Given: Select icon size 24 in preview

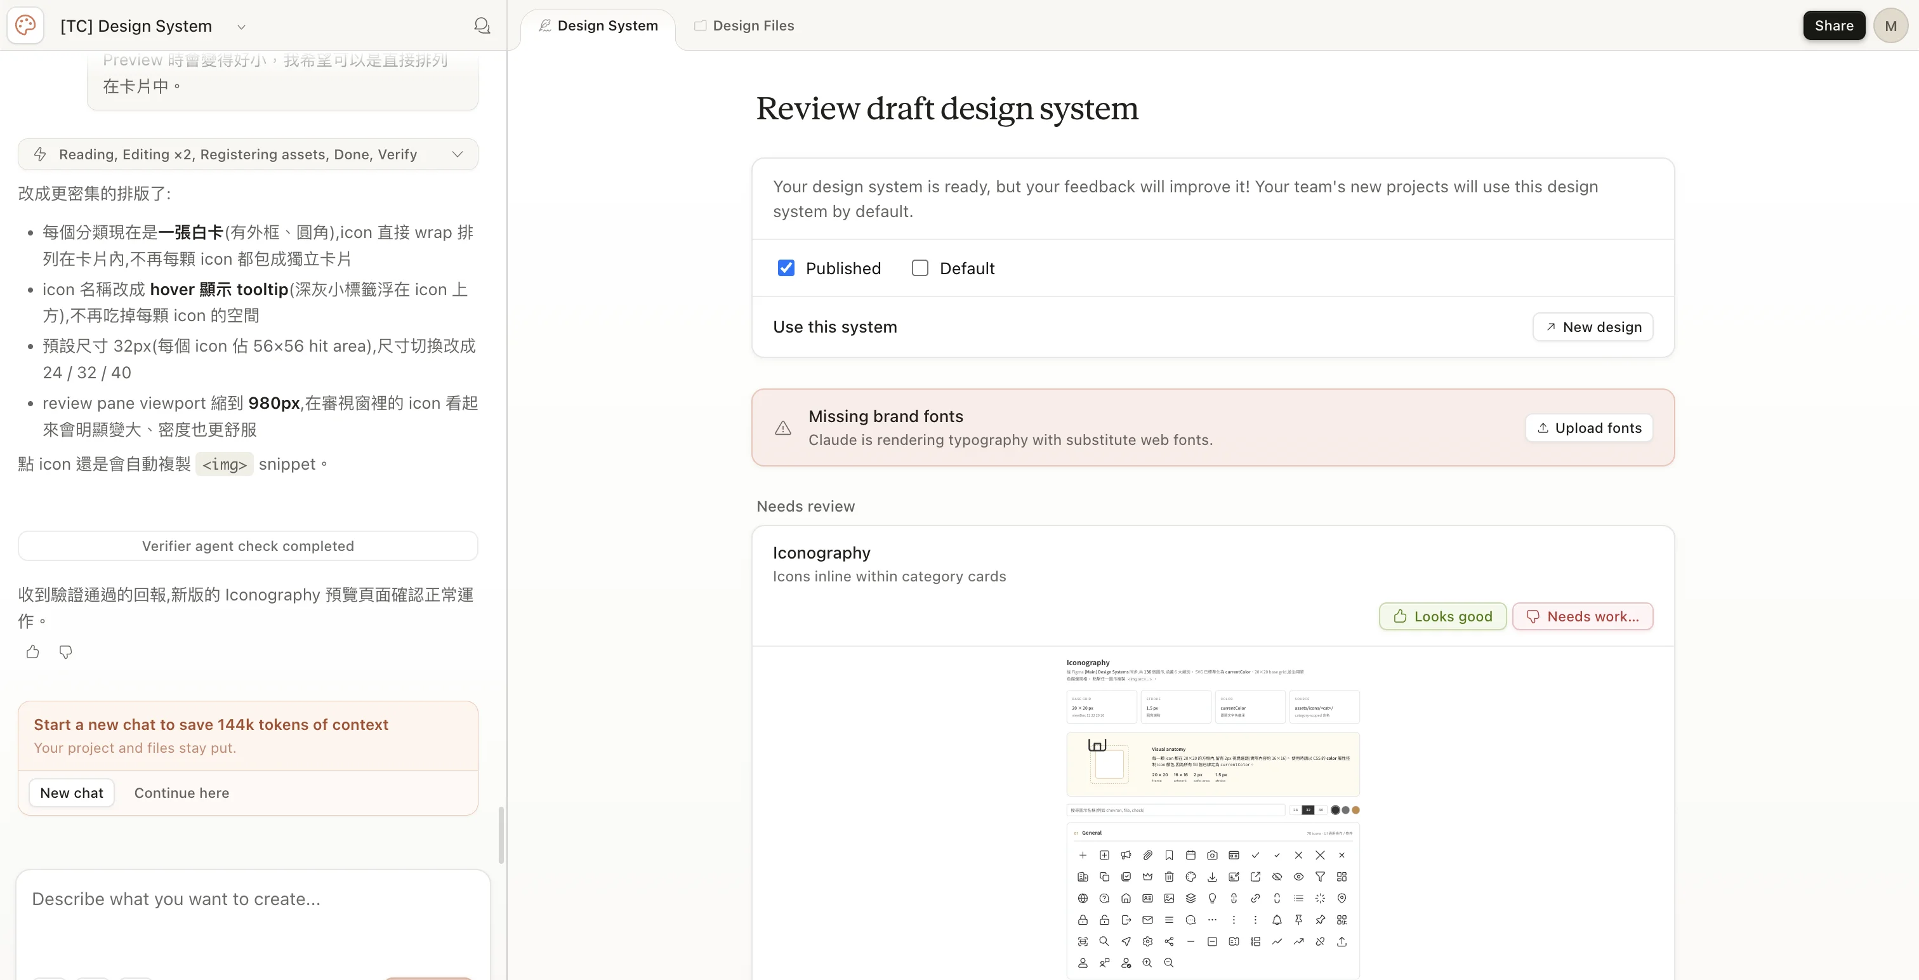Looking at the screenshot, I should pos(1295,809).
